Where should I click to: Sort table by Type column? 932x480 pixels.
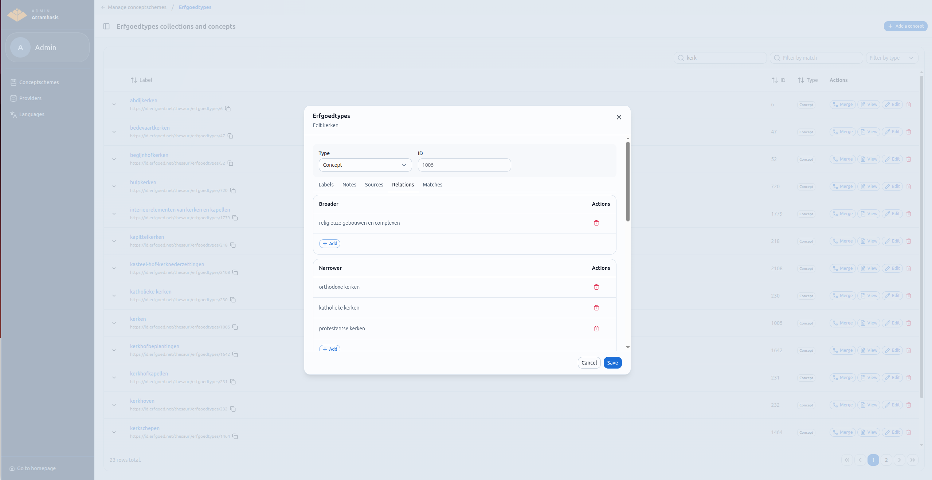click(807, 80)
